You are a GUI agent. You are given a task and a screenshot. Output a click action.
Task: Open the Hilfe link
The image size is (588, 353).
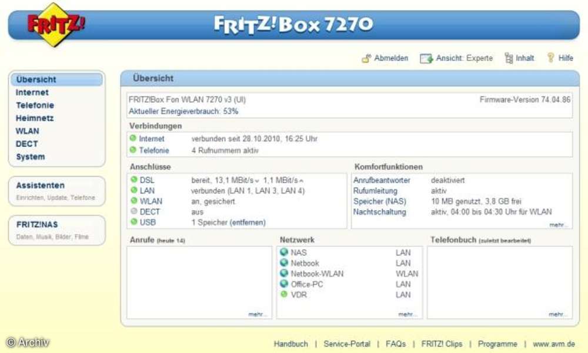click(566, 58)
